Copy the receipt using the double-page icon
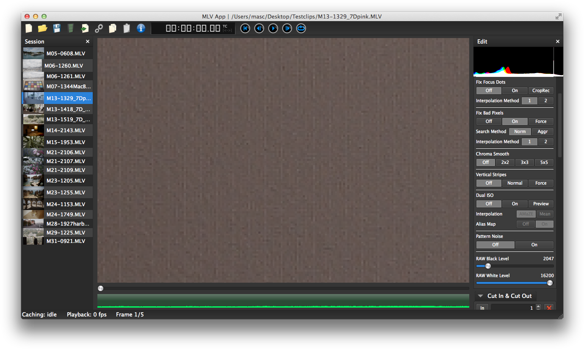Image resolution: width=584 pixels, height=349 pixels. pos(113,28)
